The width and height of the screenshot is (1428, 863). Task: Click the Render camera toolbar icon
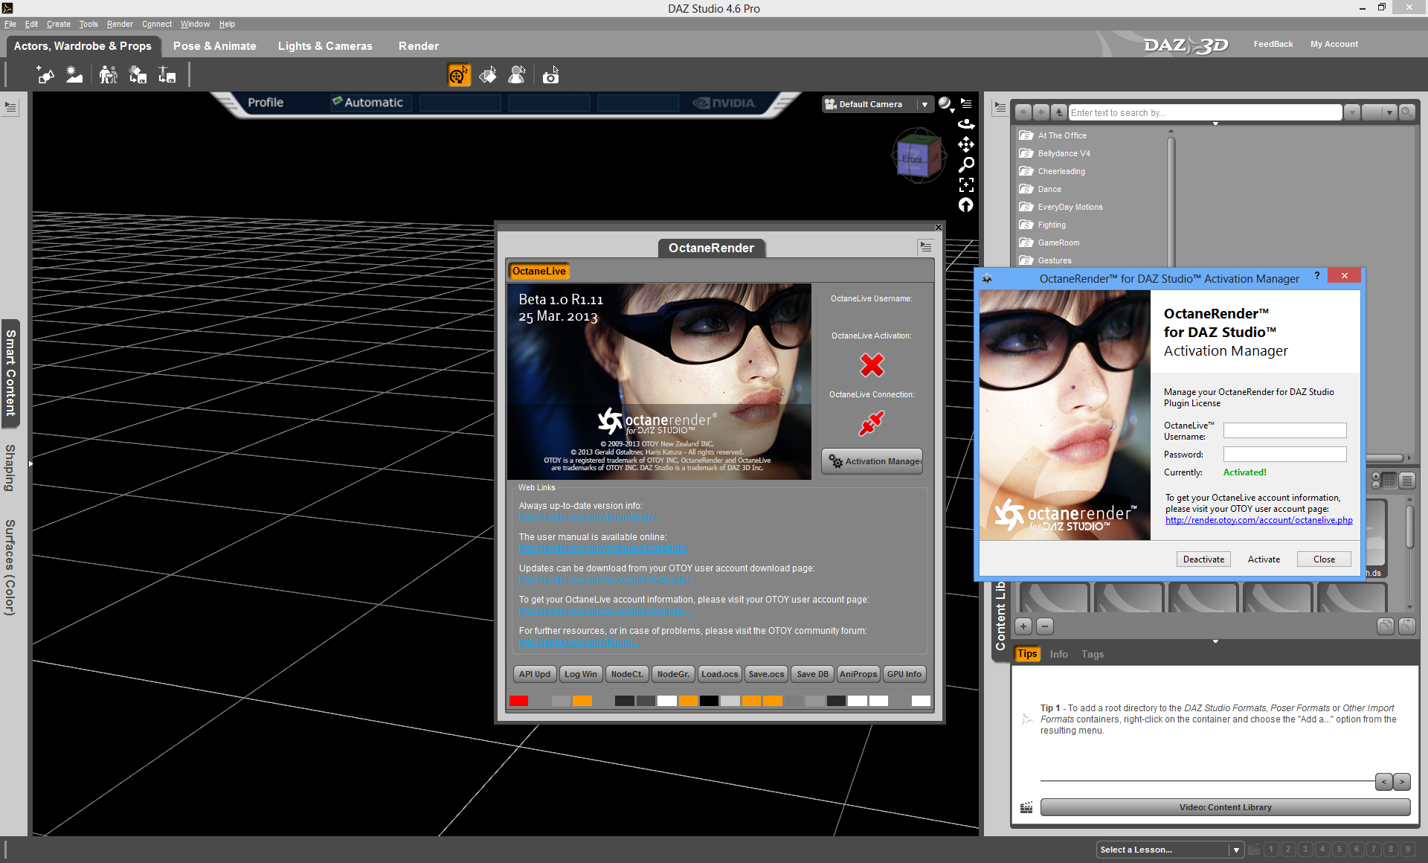tap(550, 75)
